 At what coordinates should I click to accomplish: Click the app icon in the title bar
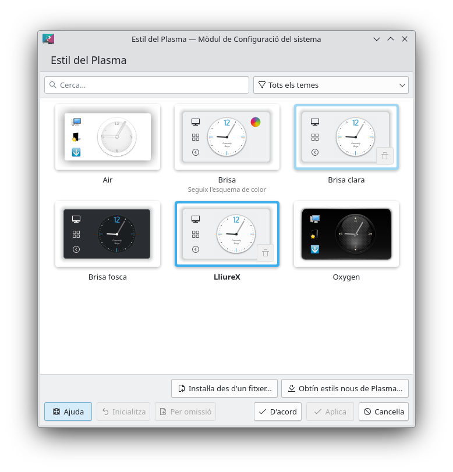pos(48,39)
